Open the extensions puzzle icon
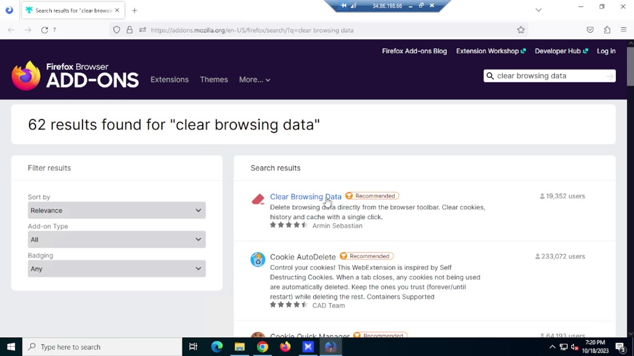Image resolution: width=634 pixels, height=356 pixels. [x=607, y=30]
